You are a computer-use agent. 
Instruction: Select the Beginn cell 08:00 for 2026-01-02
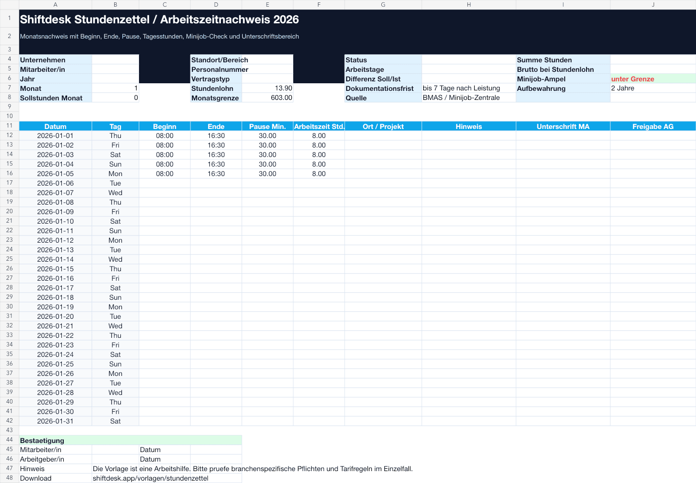[x=165, y=145]
